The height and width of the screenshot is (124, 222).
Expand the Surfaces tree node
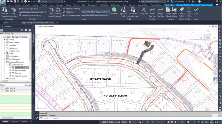click(x=5, y=45)
